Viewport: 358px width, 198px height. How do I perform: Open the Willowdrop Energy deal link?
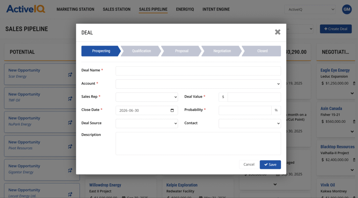(105, 185)
